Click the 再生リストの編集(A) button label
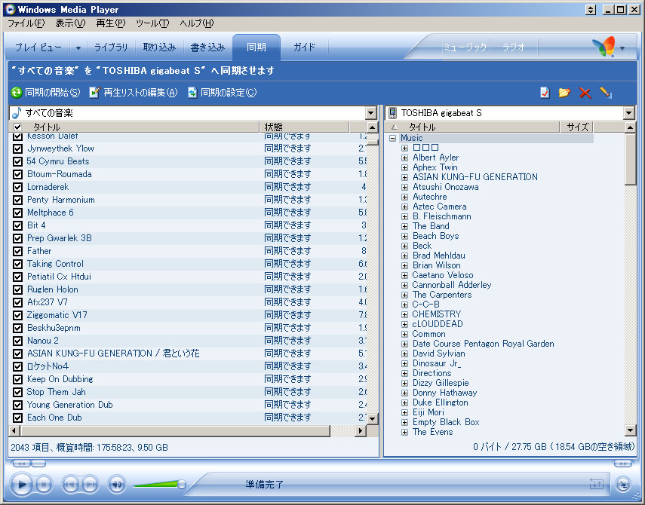645x505 pixels. [140, 93]
